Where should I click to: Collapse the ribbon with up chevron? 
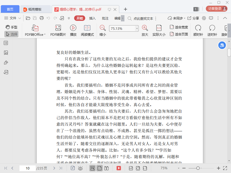tap(225, 18)
